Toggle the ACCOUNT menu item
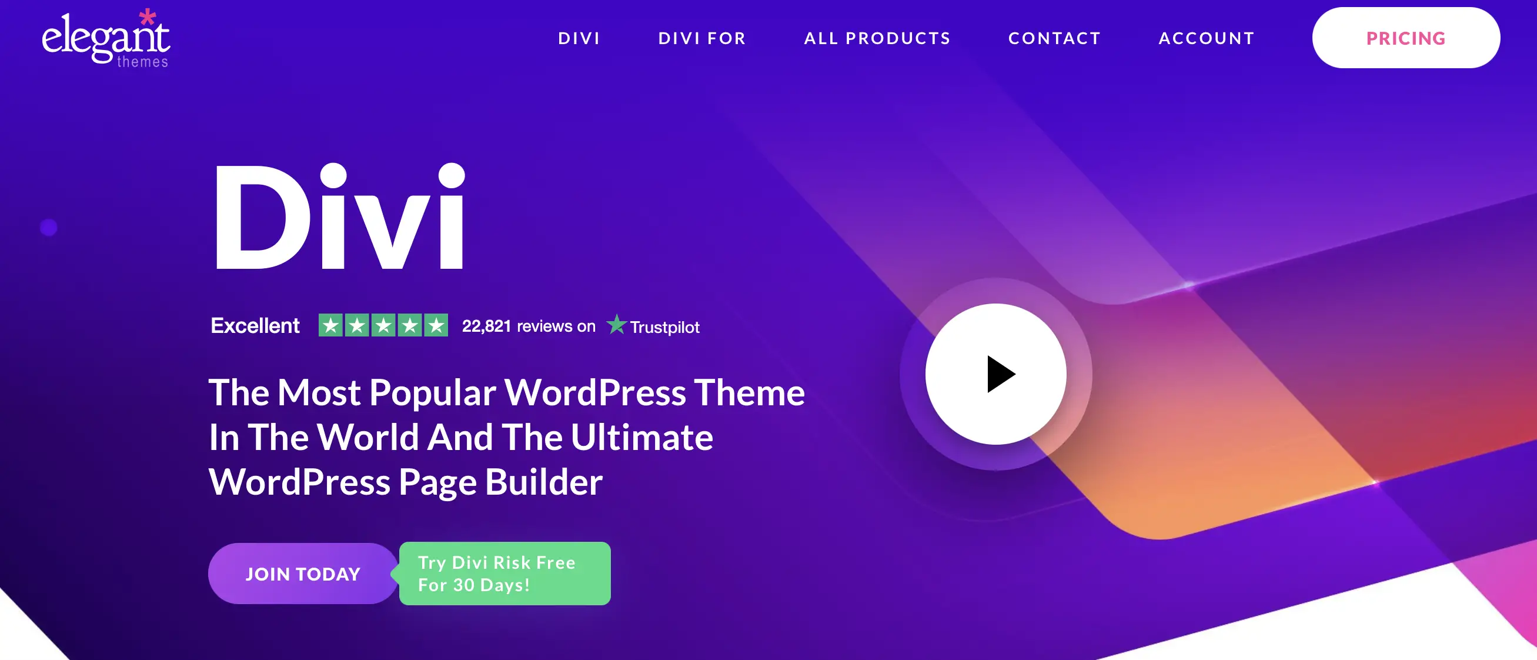This screenshot has height=660, width=1537. click(1205, 37)
